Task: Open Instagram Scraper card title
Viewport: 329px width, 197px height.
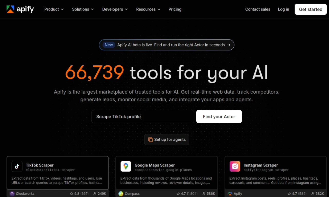Action: click(x=261, y=165)
